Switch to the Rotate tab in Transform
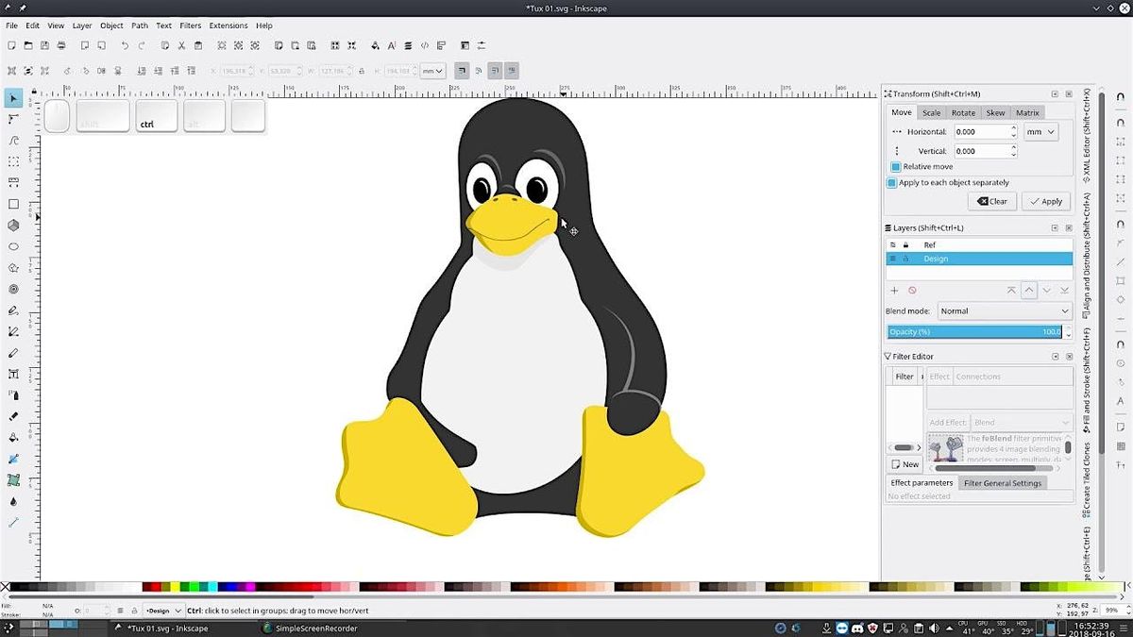The height and width of the screenshot is (637, 1133). click(x=963, y=112)
